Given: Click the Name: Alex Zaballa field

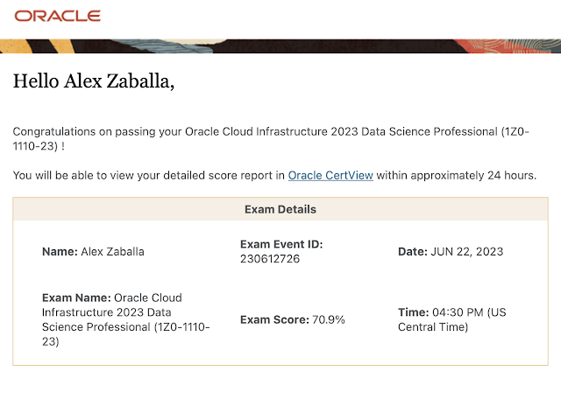Looking at the screenshot, I should (93, 252).
